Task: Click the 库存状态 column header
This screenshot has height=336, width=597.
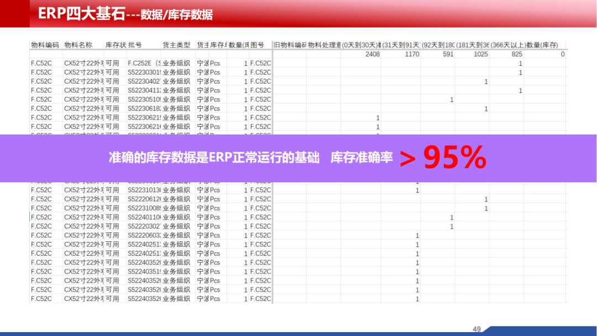Action: (115, 45)
